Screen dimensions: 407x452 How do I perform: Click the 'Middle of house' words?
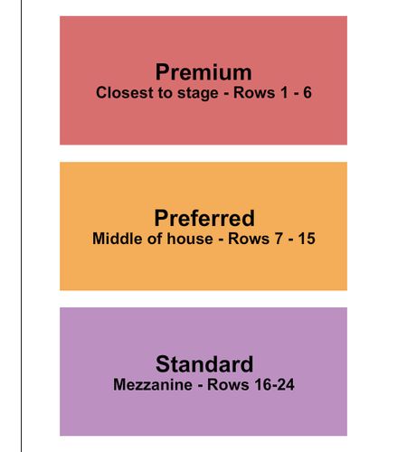coord(152,239)
